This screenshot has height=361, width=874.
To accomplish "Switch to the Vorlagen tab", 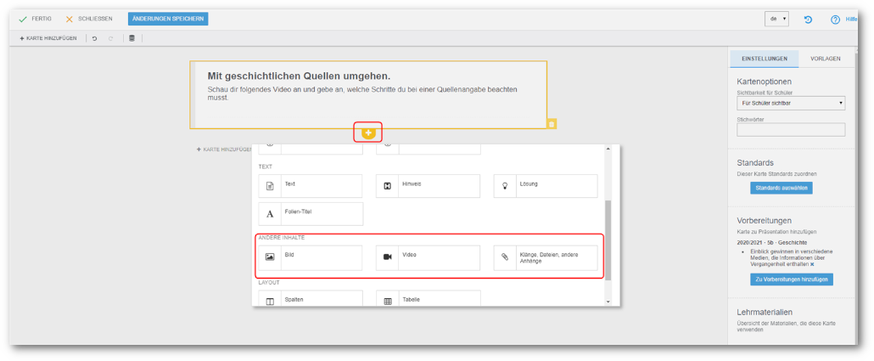I will [x=825, y=59].
